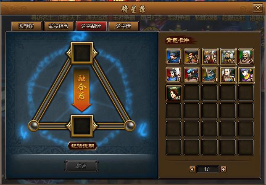This screenshot has height=185, width=266.
Task: Click the 融合 fusion button
Action: [x=82, y=166]
